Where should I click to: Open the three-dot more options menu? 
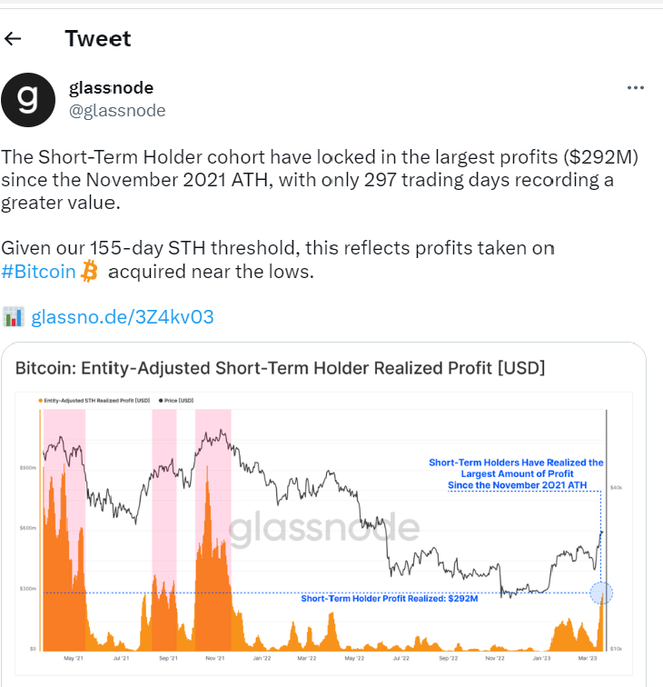(636, 87)
